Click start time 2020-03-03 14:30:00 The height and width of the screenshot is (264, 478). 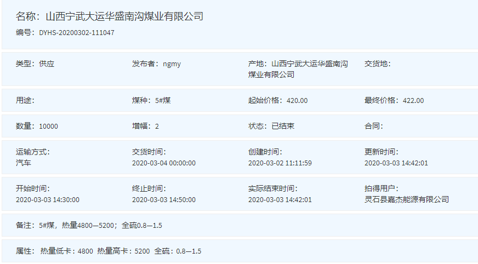coord(48,200)
